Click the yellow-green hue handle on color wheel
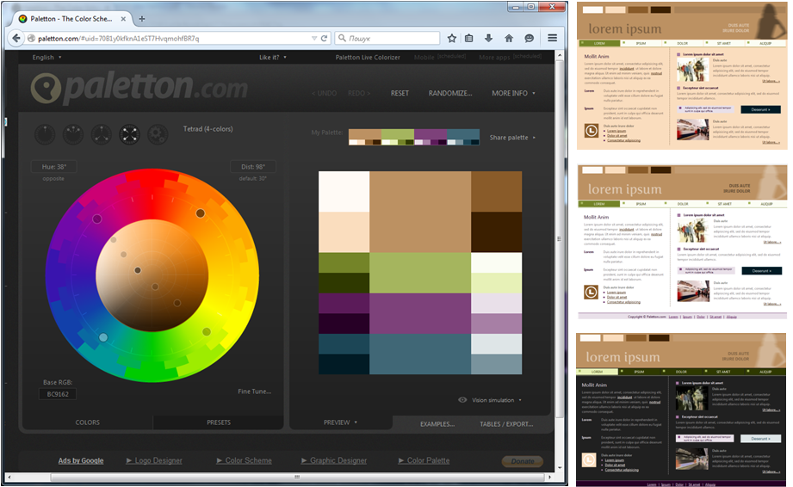This screenshot has width=793, height=487. pyautogui.click(x=207, y=331)
